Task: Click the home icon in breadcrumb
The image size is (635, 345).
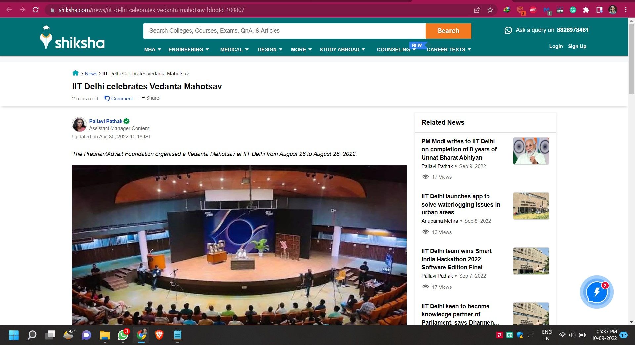Action: 75,73
